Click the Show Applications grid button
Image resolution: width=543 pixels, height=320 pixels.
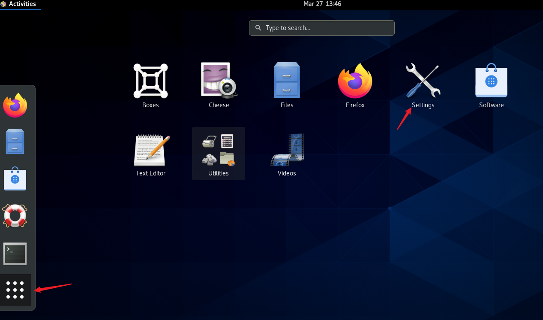[15, 290]
